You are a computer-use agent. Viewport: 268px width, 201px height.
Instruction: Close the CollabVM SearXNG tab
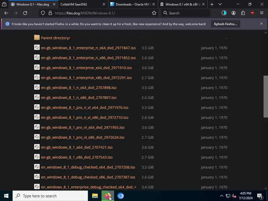104,4
